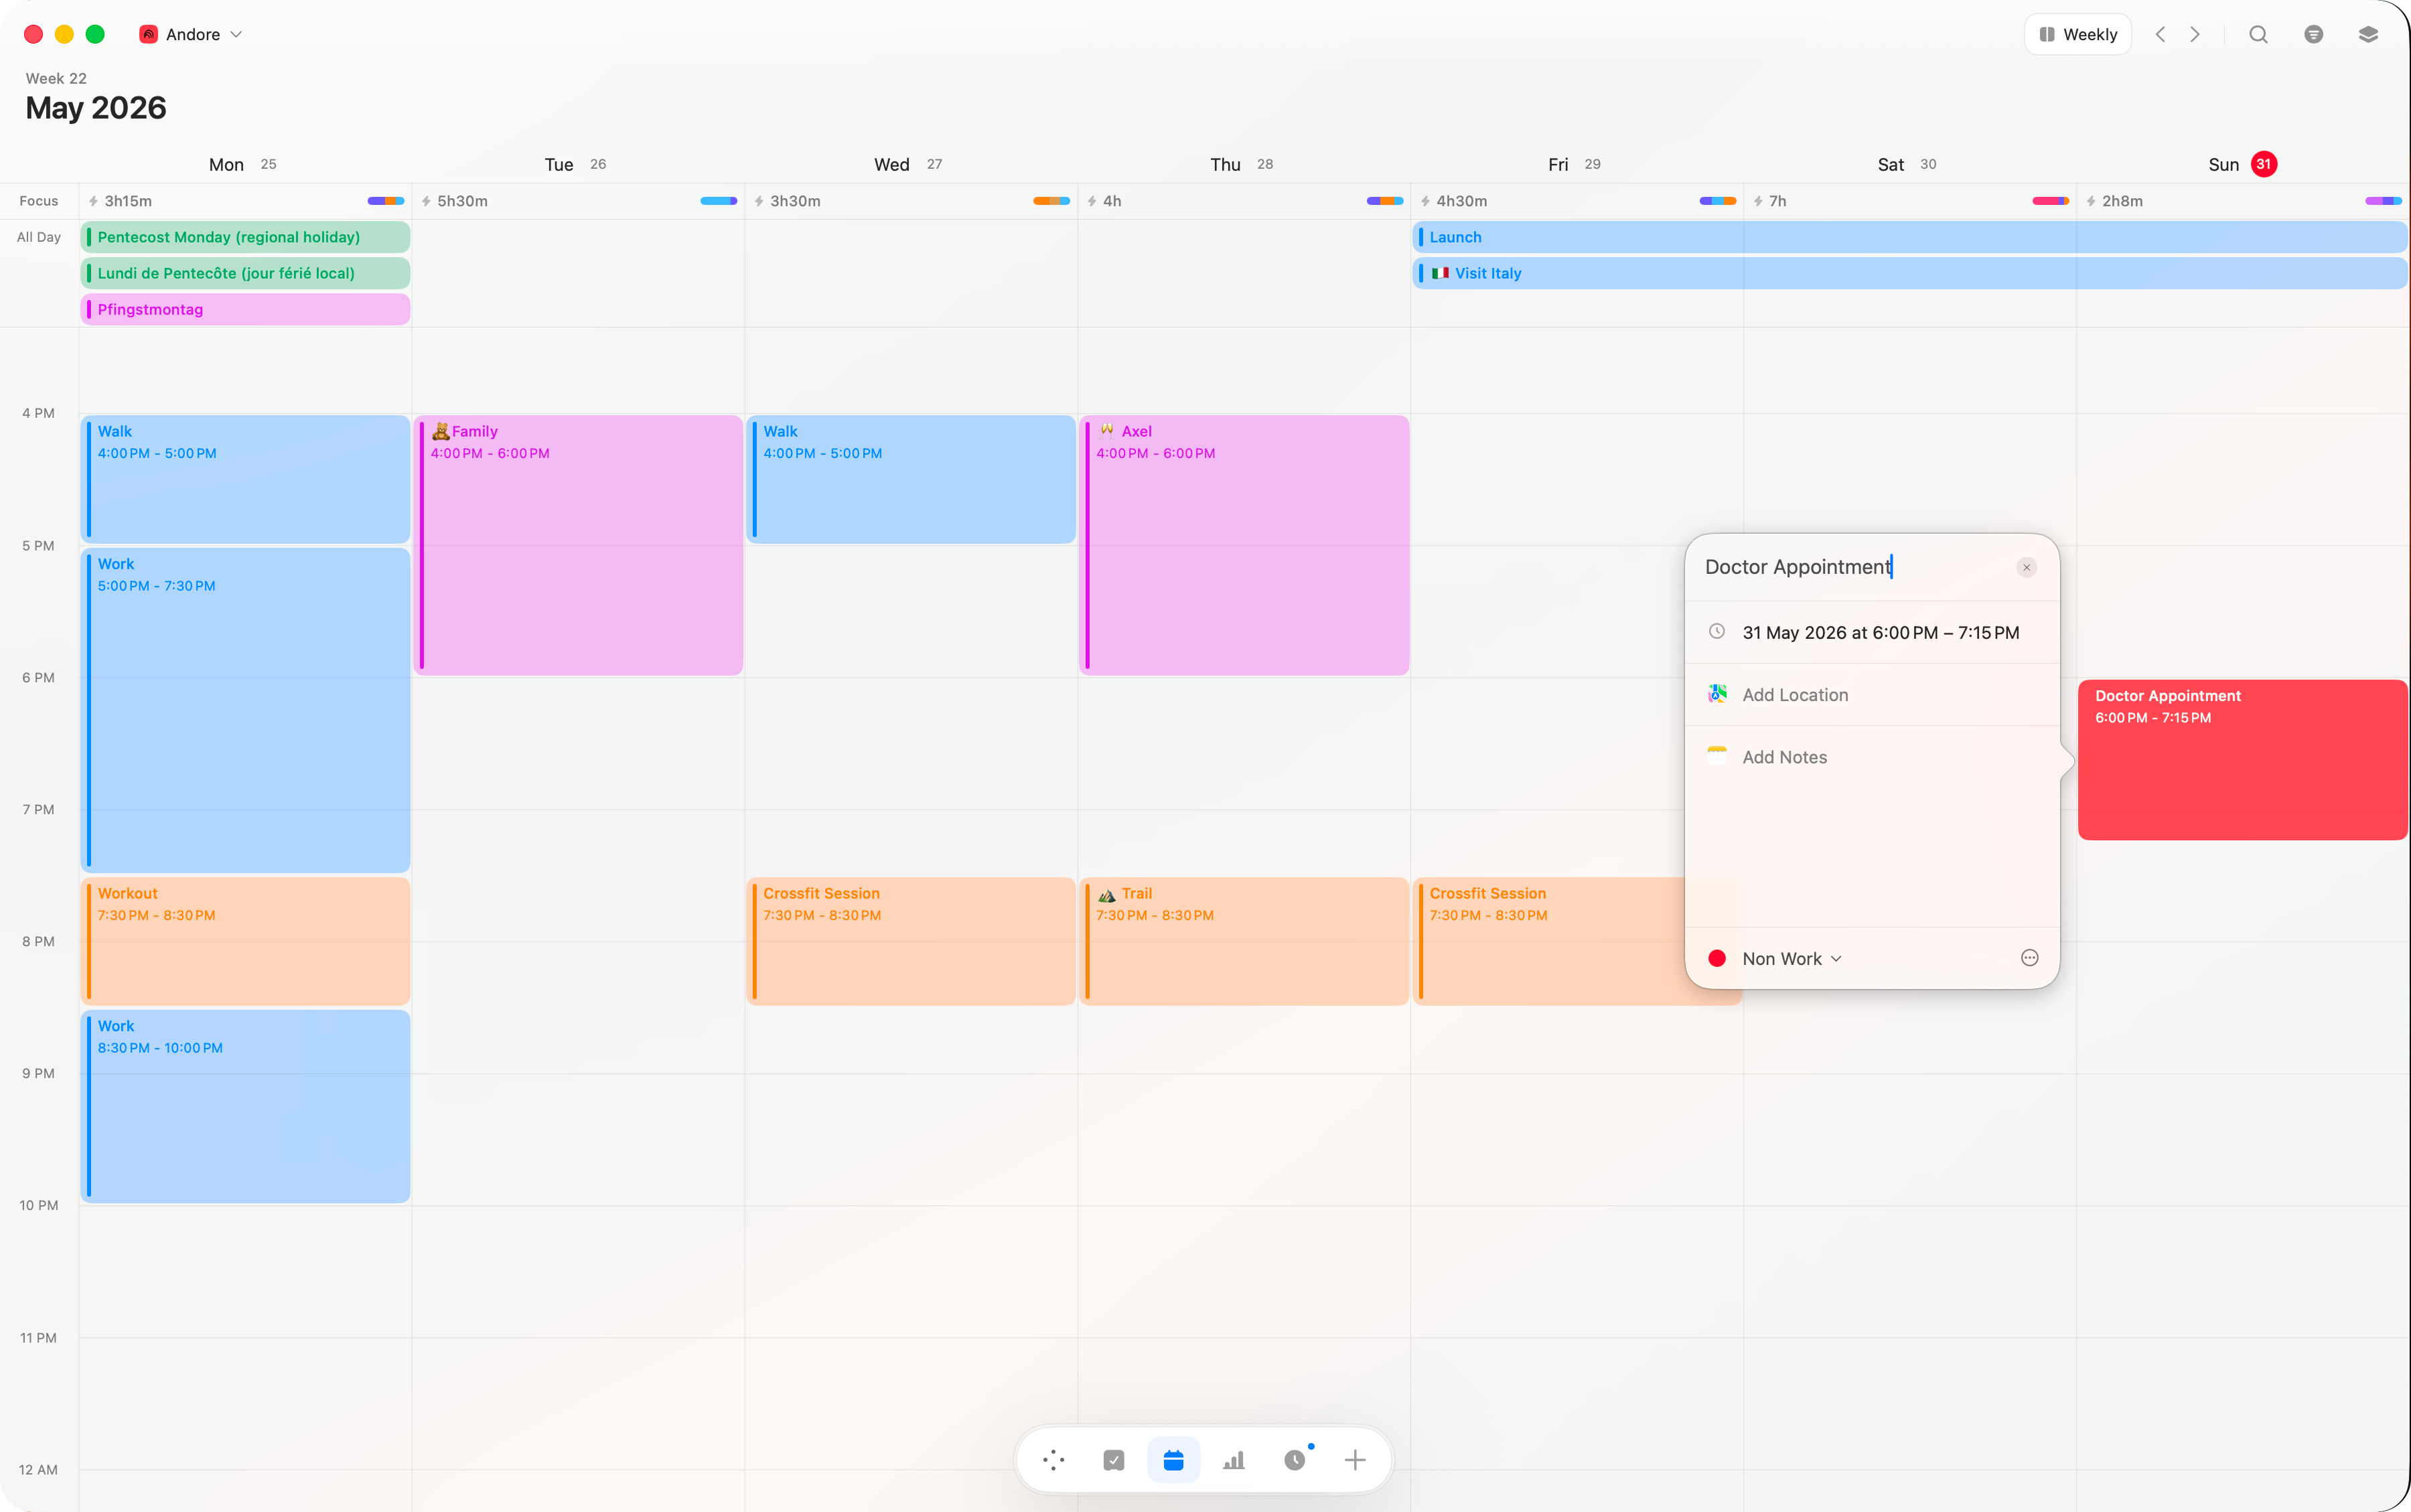This screenshot has width=2411, height=1512.
Task: Open Tuesday's Family event
Action: coord(578,545)
